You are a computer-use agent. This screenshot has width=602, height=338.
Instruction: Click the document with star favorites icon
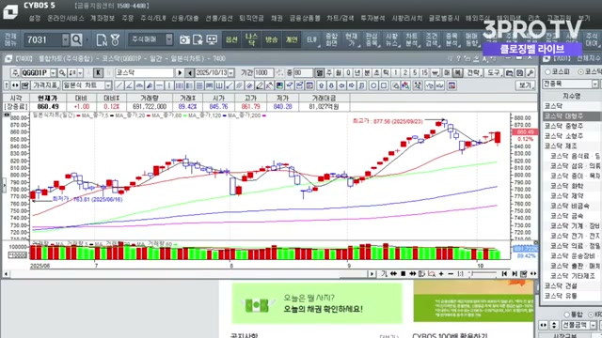click(198, 39)
